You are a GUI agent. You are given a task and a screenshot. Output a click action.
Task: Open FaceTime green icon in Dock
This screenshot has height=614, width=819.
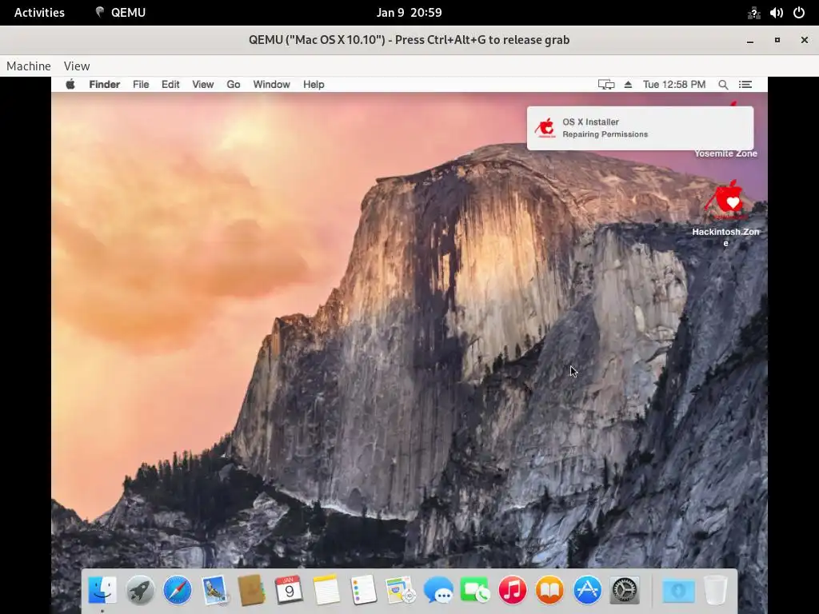[x=475, y=591]
